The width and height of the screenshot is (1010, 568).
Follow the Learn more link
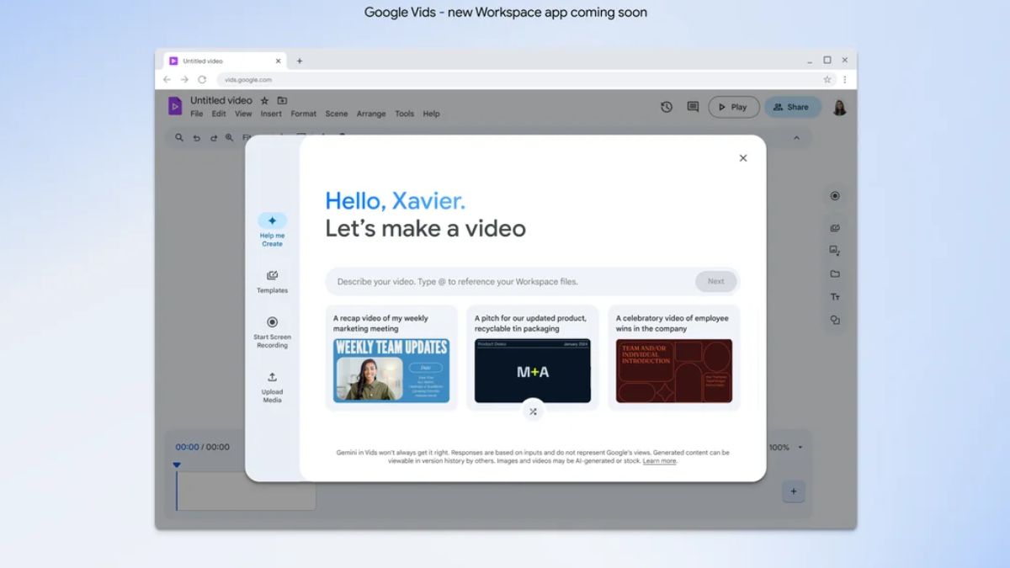659,461
